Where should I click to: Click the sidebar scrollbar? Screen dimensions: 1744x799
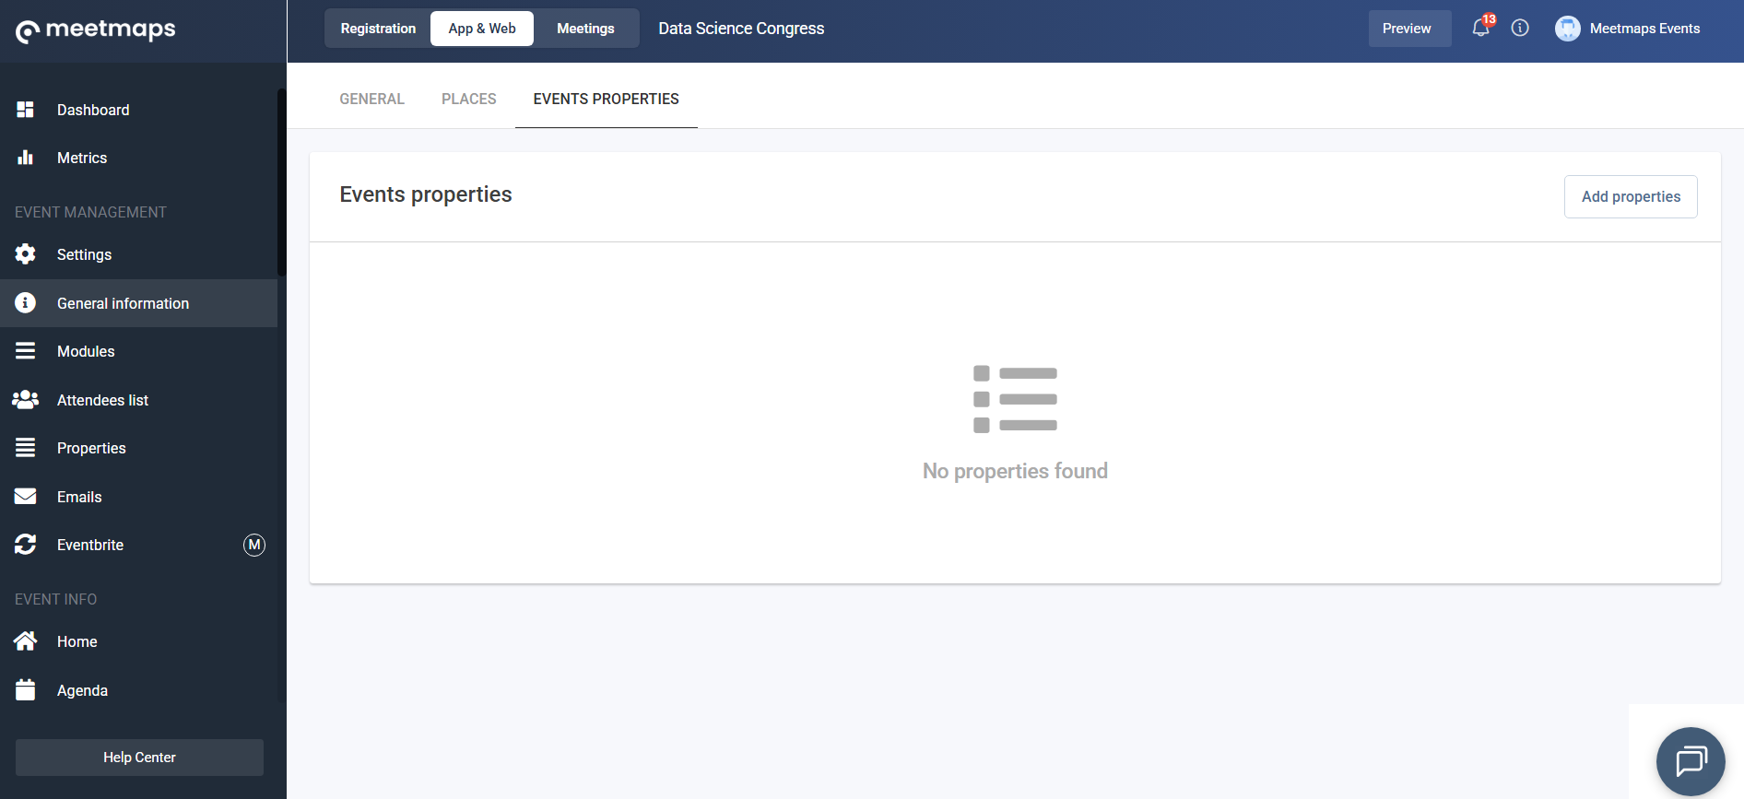click(282, 182)
